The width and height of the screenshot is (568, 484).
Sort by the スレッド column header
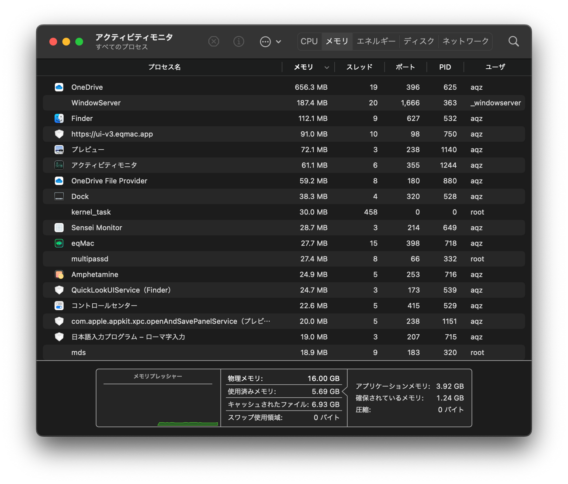point(359,67)
